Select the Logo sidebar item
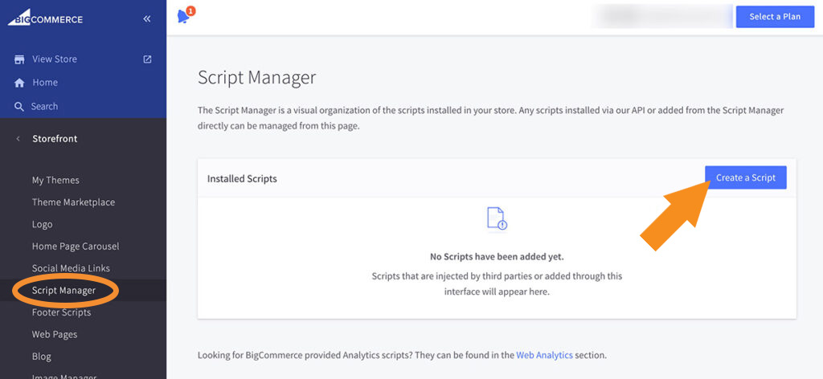This screenshot has width=823, height=379. point(42,224)
